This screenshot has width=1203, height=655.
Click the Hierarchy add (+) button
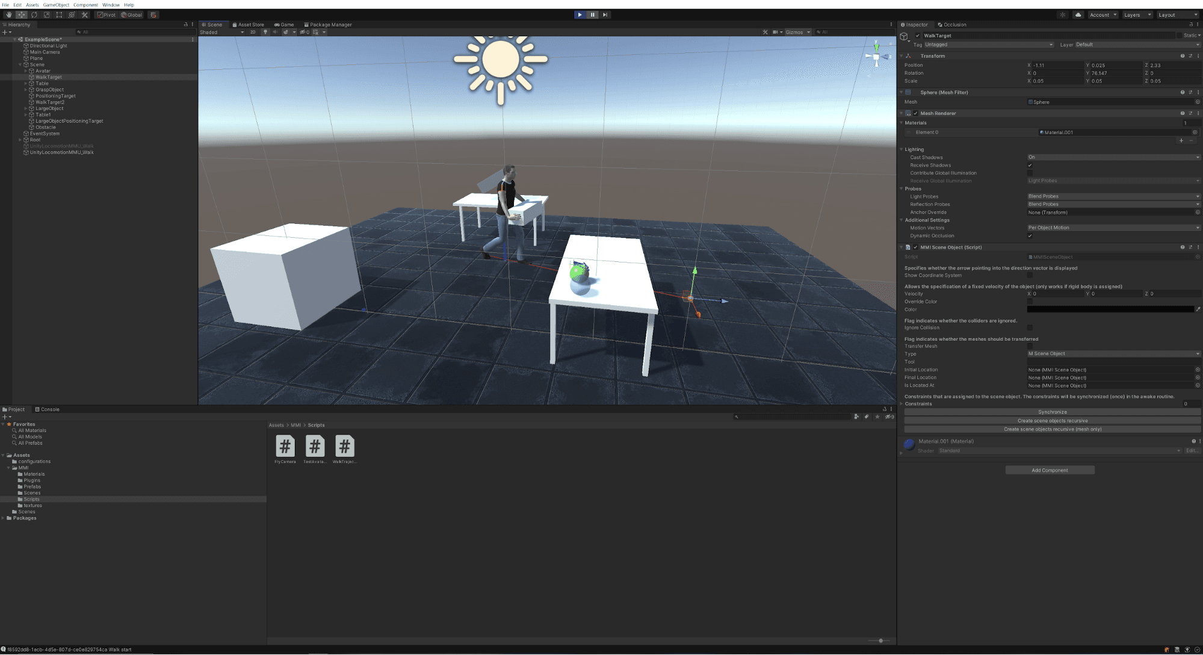click(x=5, y=32)
